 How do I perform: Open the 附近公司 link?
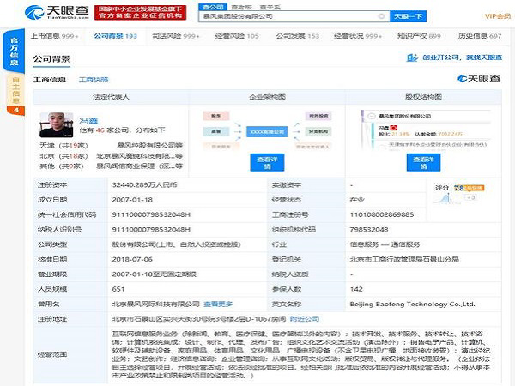pos(305,319)
